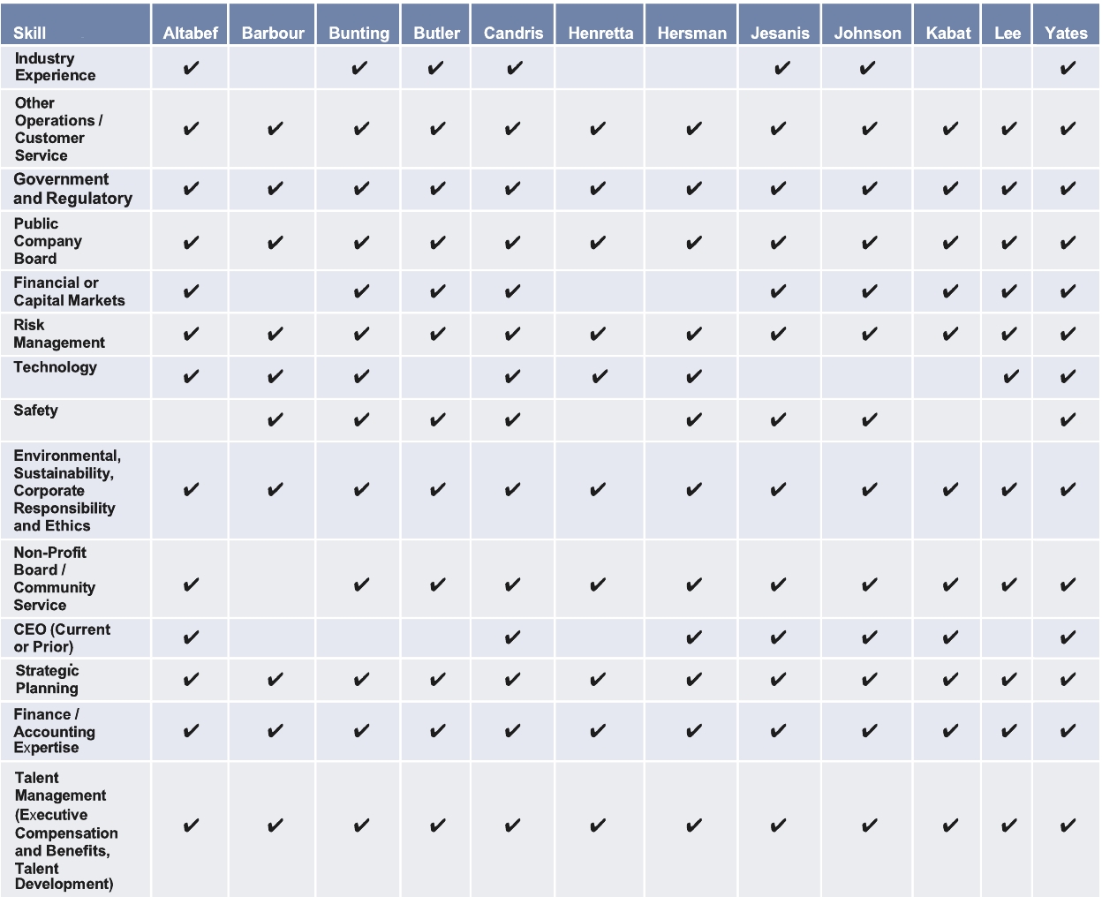
Task: Click the Skill column header
Action: [x=30, y=33]
